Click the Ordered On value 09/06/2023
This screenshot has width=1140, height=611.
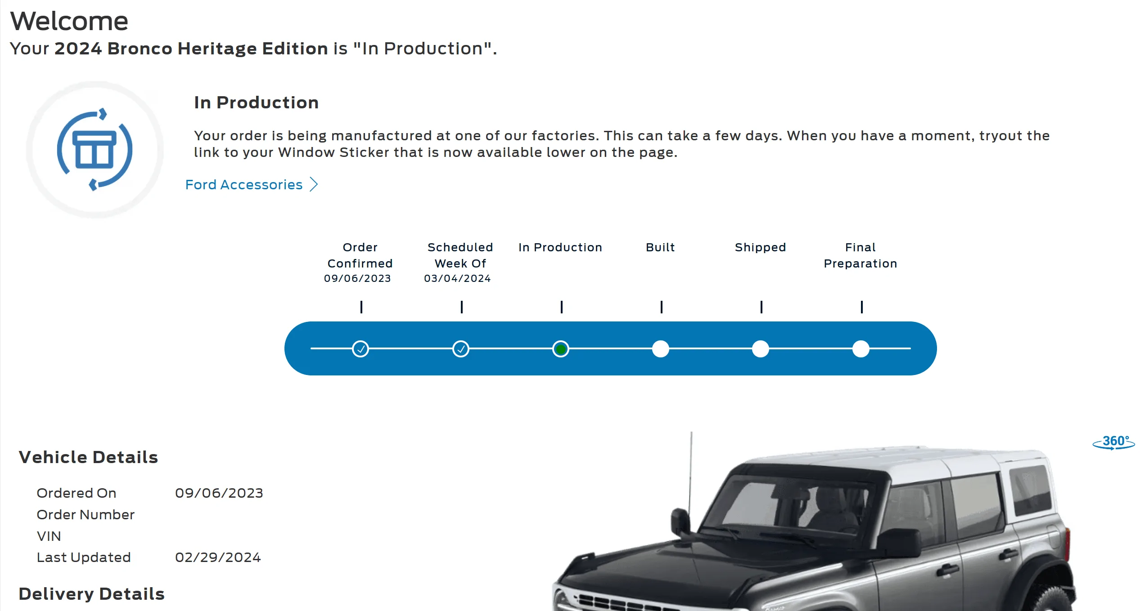click(x=219, y=493)
